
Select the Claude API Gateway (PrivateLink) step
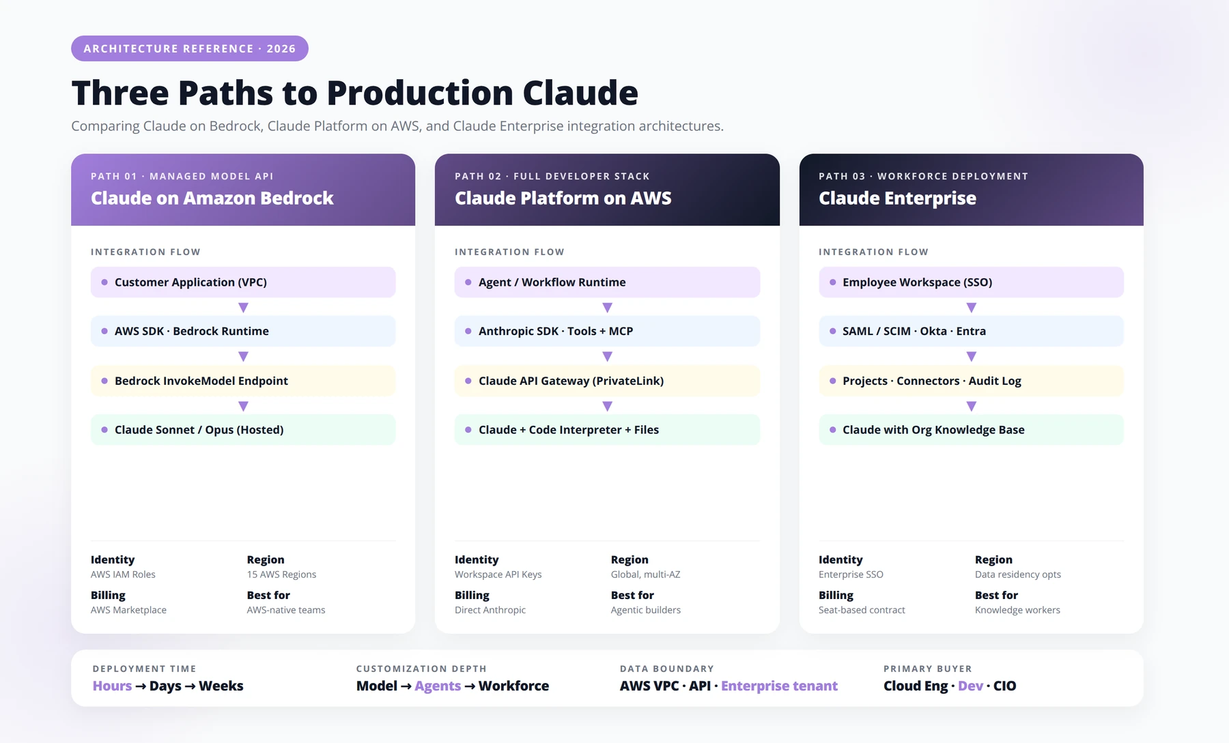point(607,381)
